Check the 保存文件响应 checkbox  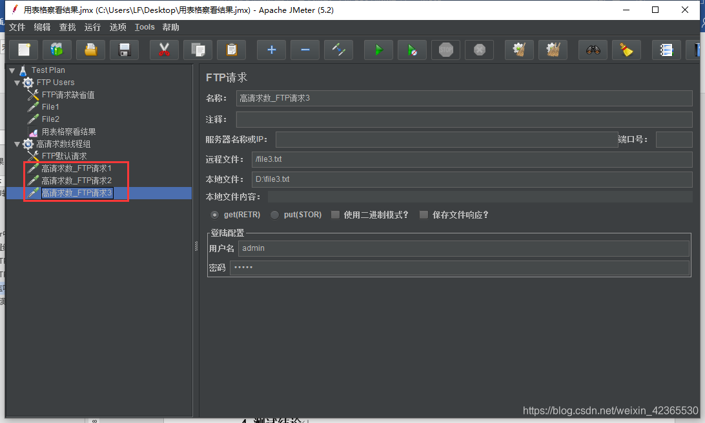pyautogui.click(x=424, y=214)
